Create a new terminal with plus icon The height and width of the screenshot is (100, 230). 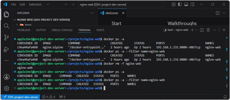pyautogui.click(x=192, y=30)
